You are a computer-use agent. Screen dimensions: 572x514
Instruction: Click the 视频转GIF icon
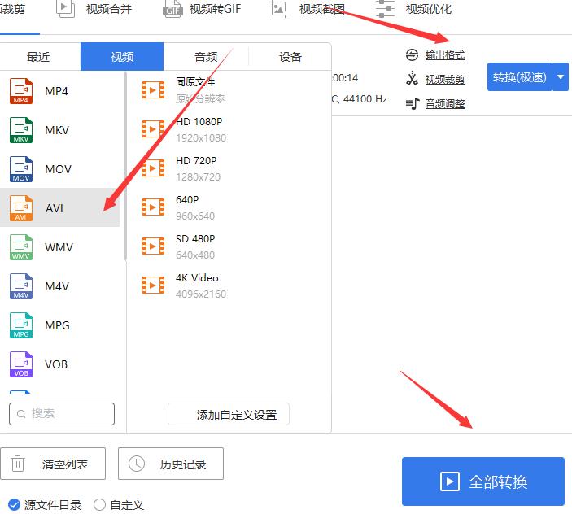tap(172, 9)
